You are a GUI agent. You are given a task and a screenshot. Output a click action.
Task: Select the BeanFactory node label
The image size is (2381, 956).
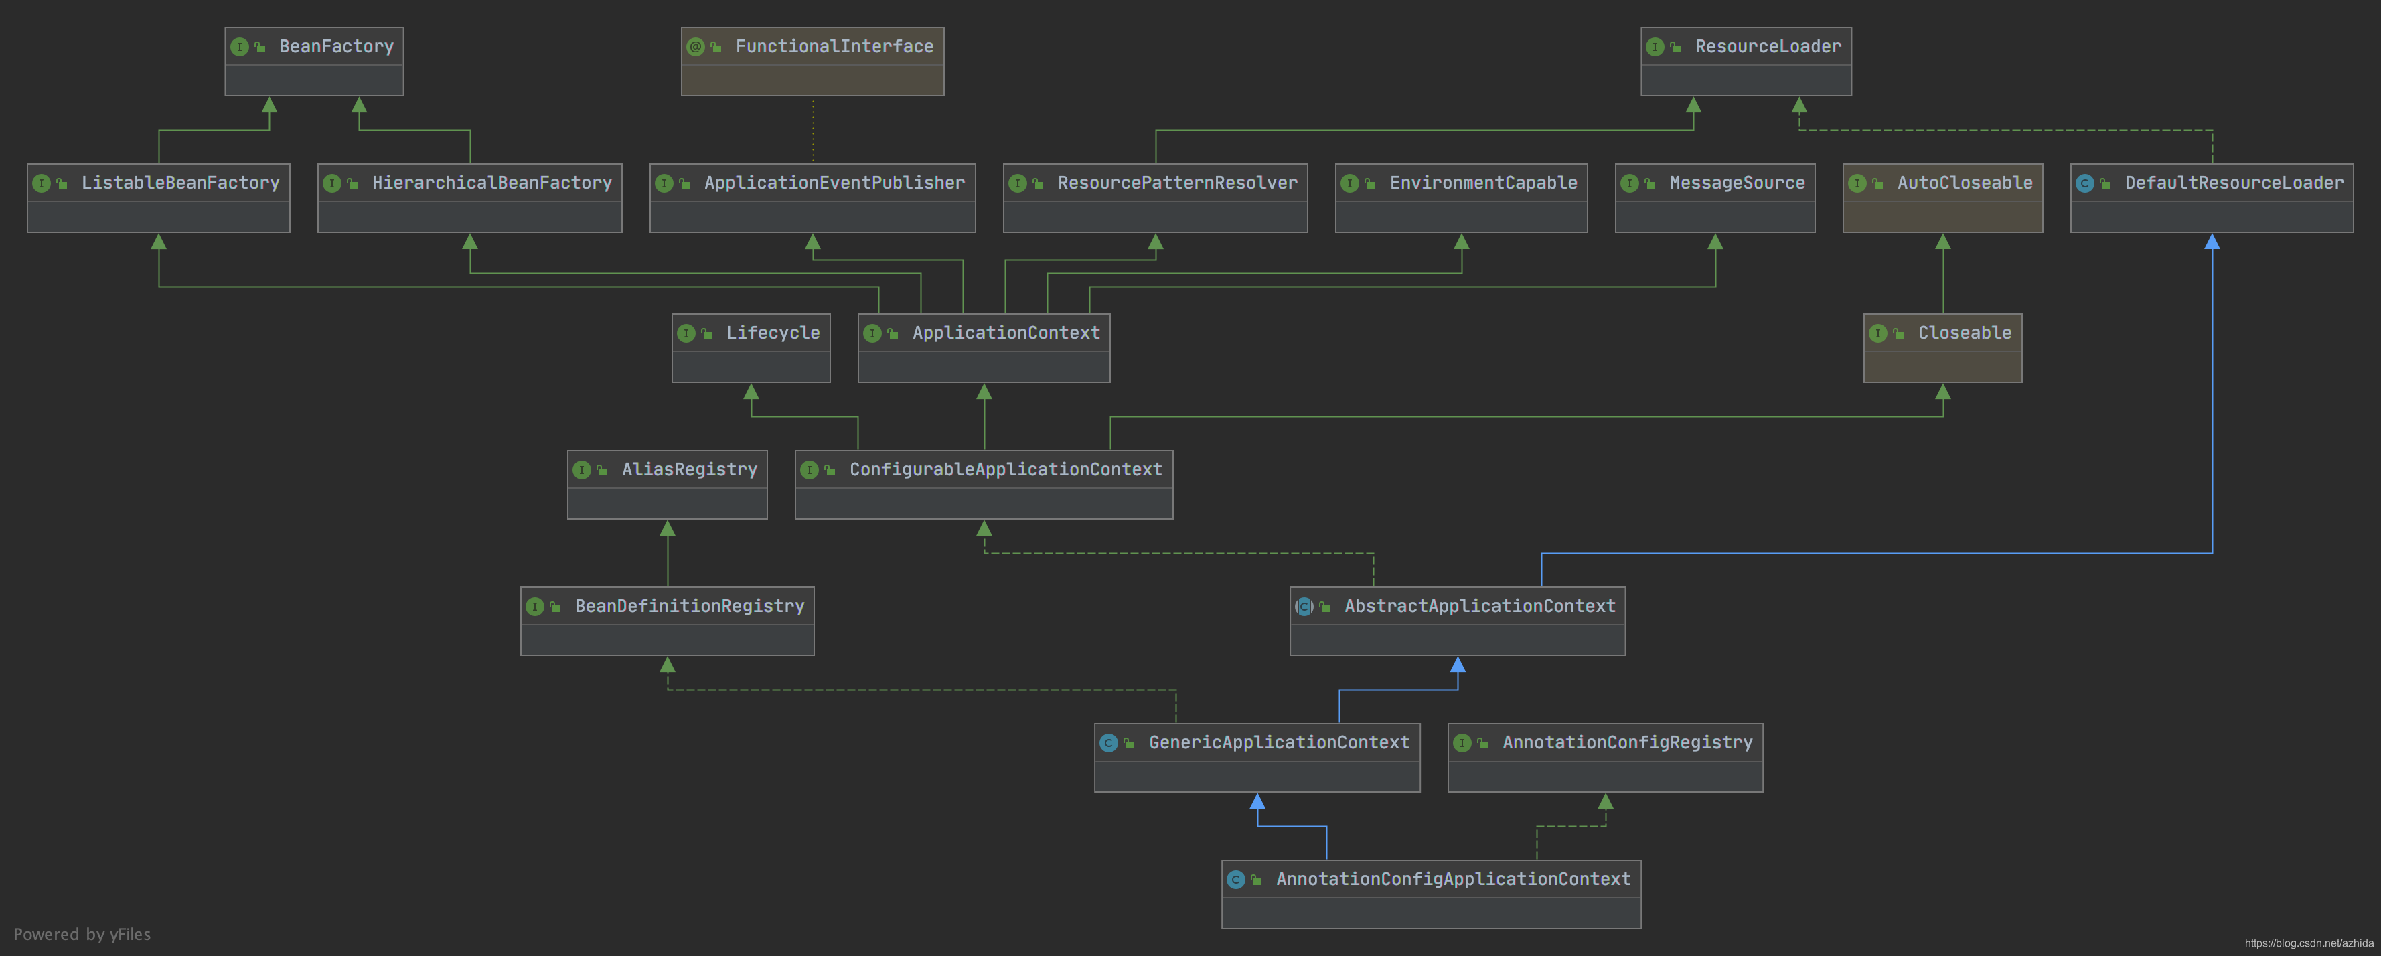pyautogui.click(x=336, y=46)
